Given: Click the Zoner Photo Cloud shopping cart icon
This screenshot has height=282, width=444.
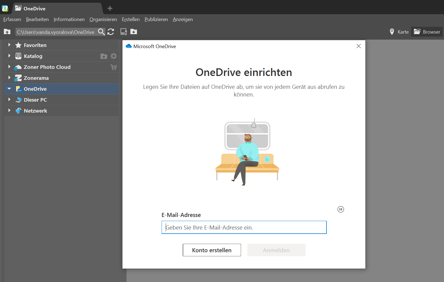Looking at the screenshot, I should [114, 67].
